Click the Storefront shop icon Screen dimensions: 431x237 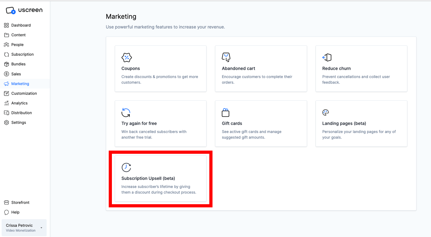click(6, 202)
